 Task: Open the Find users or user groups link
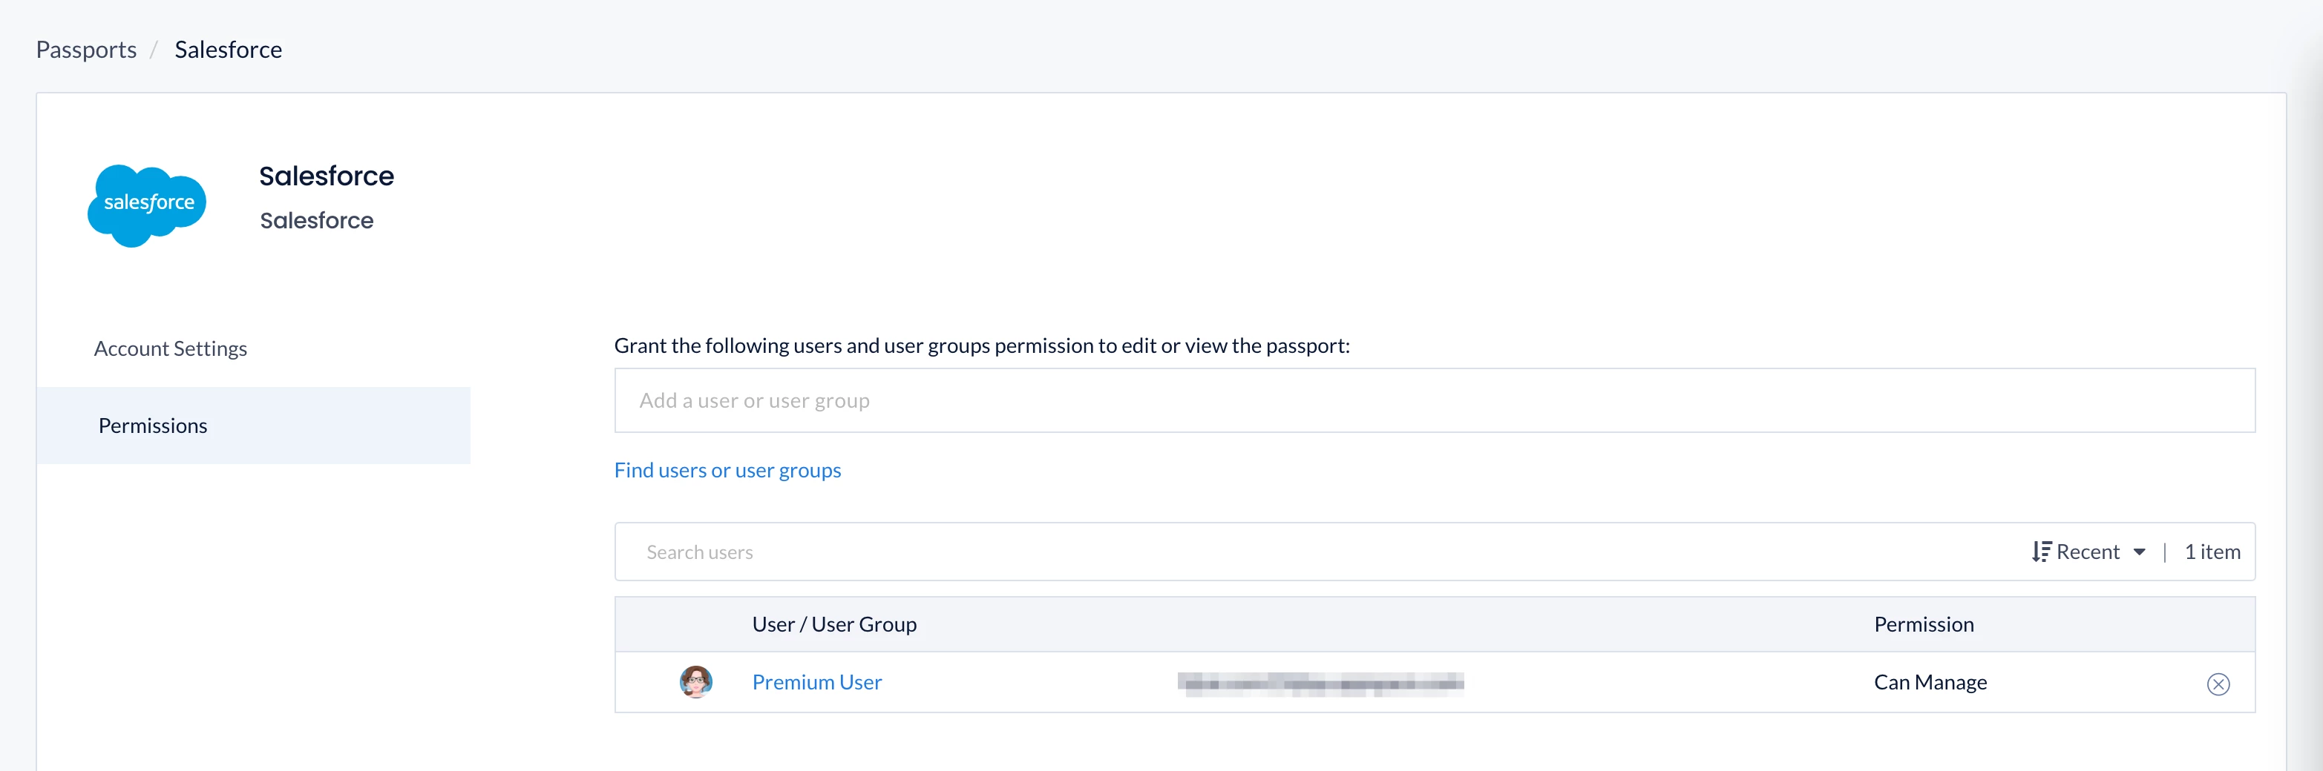coord(727,470)
